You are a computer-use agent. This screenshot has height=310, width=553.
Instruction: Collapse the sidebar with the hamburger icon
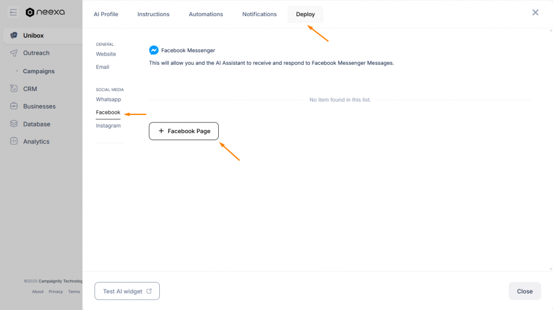13,13
